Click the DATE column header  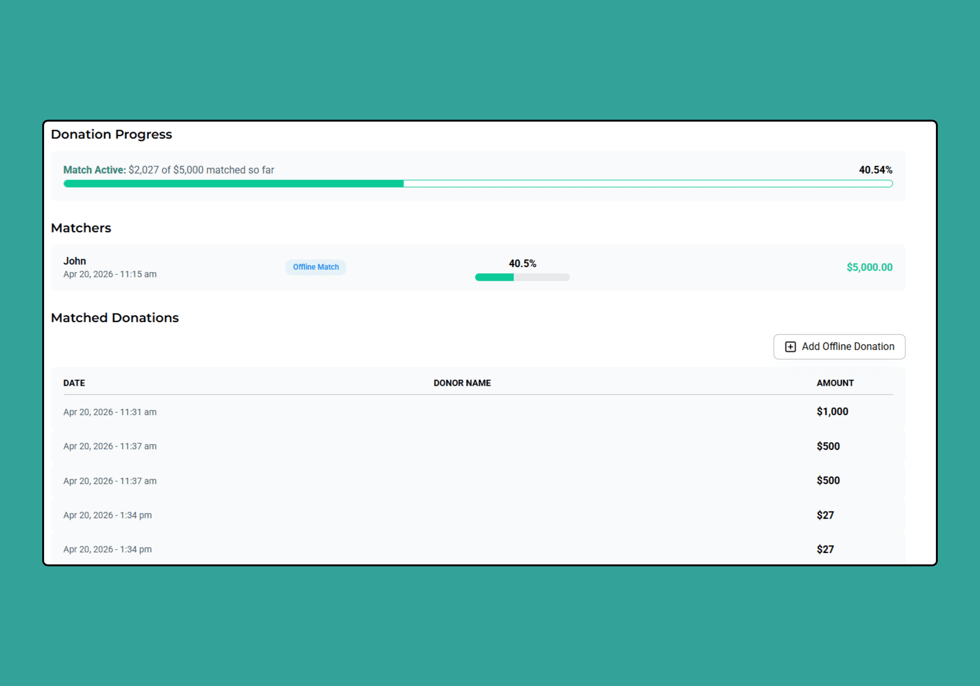pyautogui.click(x=74, y=383)
